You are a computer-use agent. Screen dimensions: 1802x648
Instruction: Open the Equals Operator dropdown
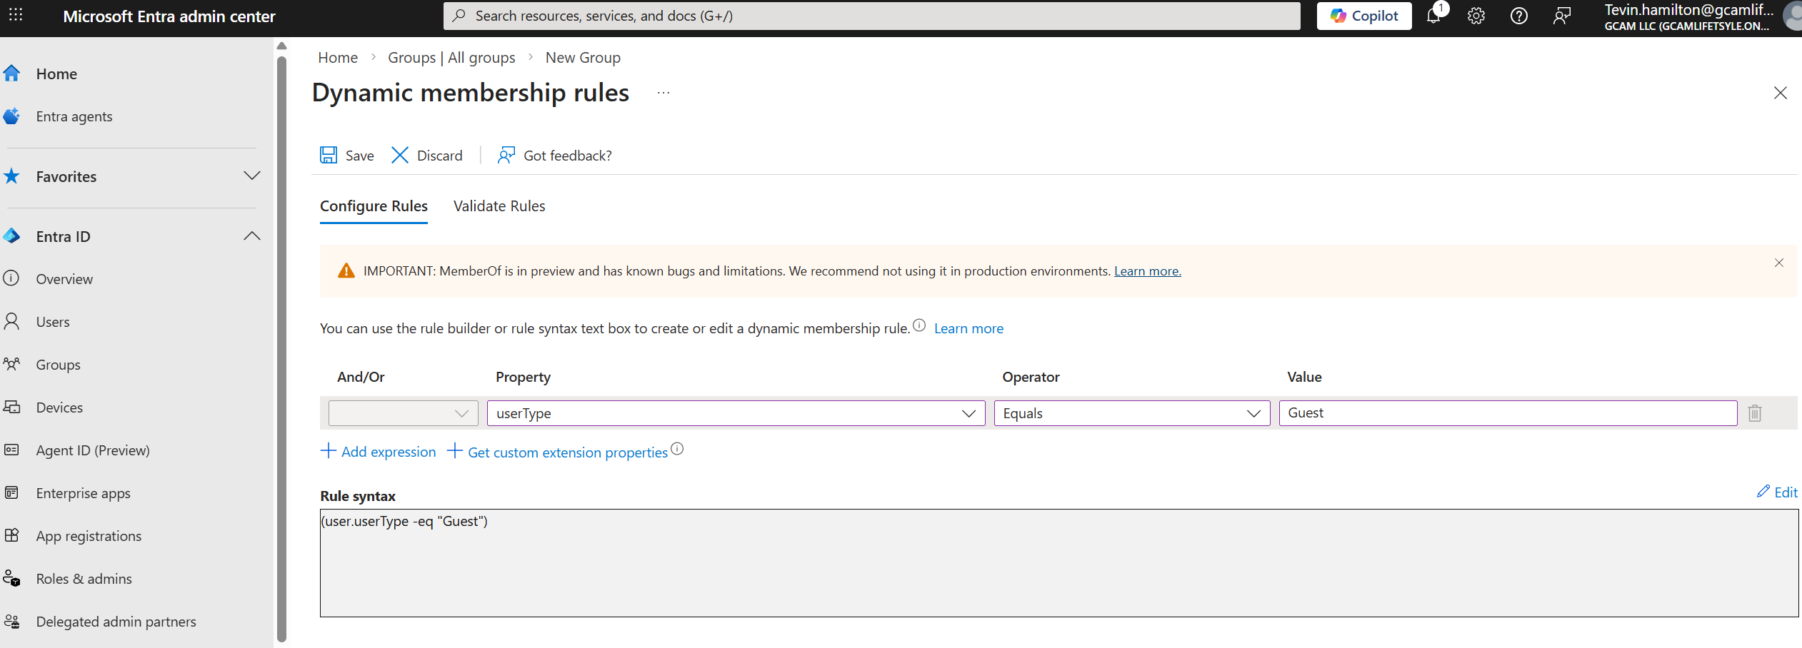pyautogui.click(x=1132, y=413)
